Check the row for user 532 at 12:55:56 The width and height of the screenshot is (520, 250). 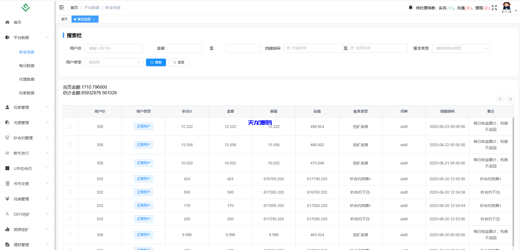click(70, 179)
